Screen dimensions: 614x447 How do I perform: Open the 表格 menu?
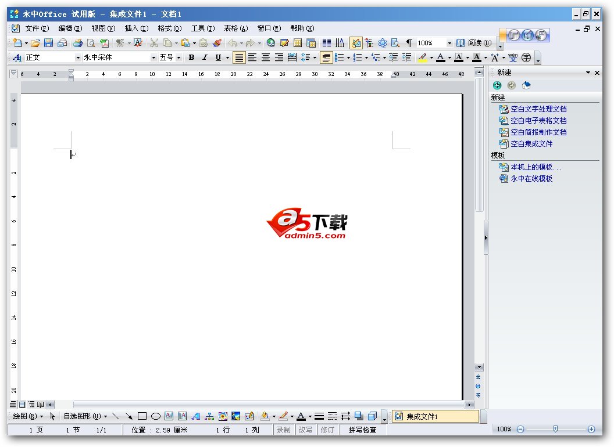point(235,28)
